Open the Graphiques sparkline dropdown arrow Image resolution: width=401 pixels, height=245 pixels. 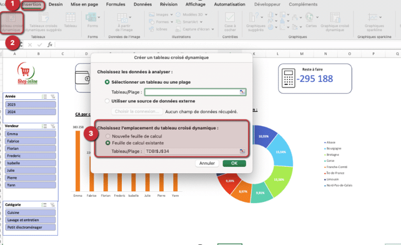[380, 17]
